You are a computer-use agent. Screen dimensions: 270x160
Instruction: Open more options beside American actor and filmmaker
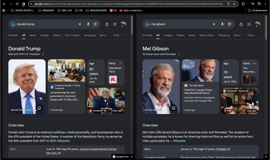(x=179, y=54)
